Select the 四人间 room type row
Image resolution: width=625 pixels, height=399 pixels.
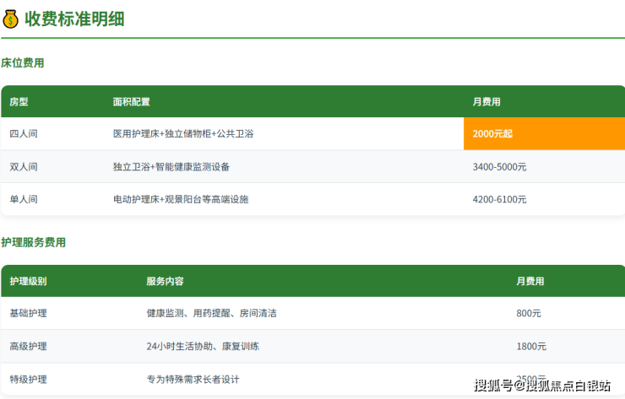click(x=24, y=134)
